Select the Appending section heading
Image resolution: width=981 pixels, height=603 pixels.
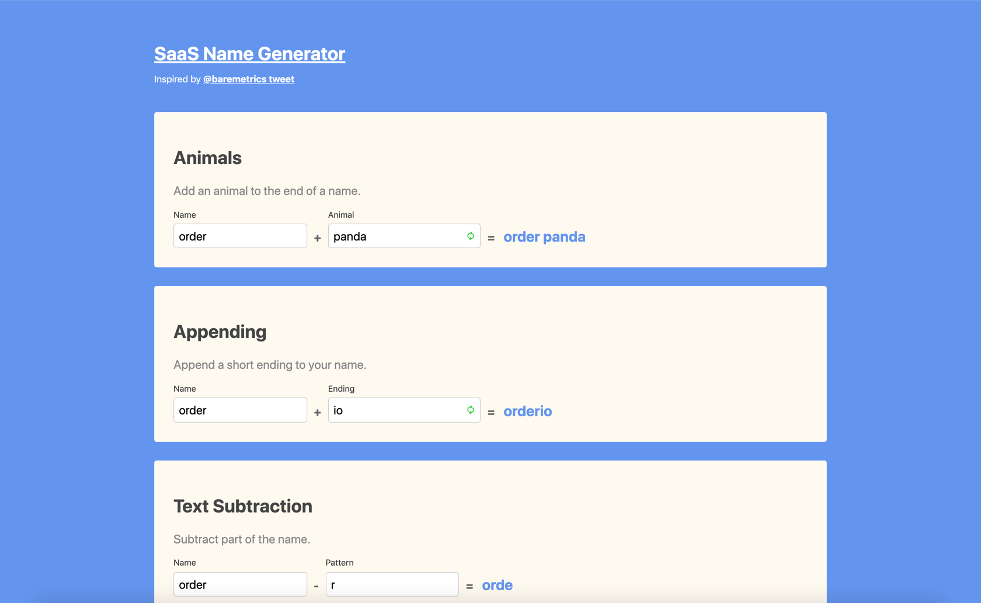[x=220, y=332]
